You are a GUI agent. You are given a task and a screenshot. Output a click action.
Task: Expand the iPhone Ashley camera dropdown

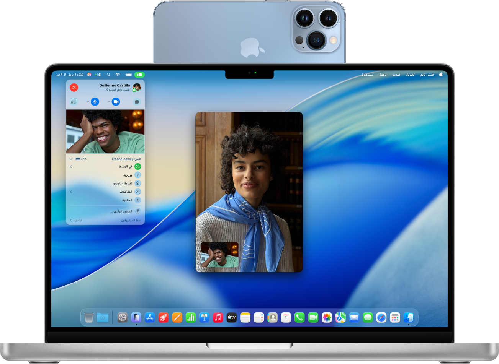[71, 158]
